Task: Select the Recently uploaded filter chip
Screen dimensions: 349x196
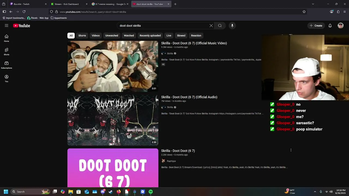Action: [x=150, y=36]
